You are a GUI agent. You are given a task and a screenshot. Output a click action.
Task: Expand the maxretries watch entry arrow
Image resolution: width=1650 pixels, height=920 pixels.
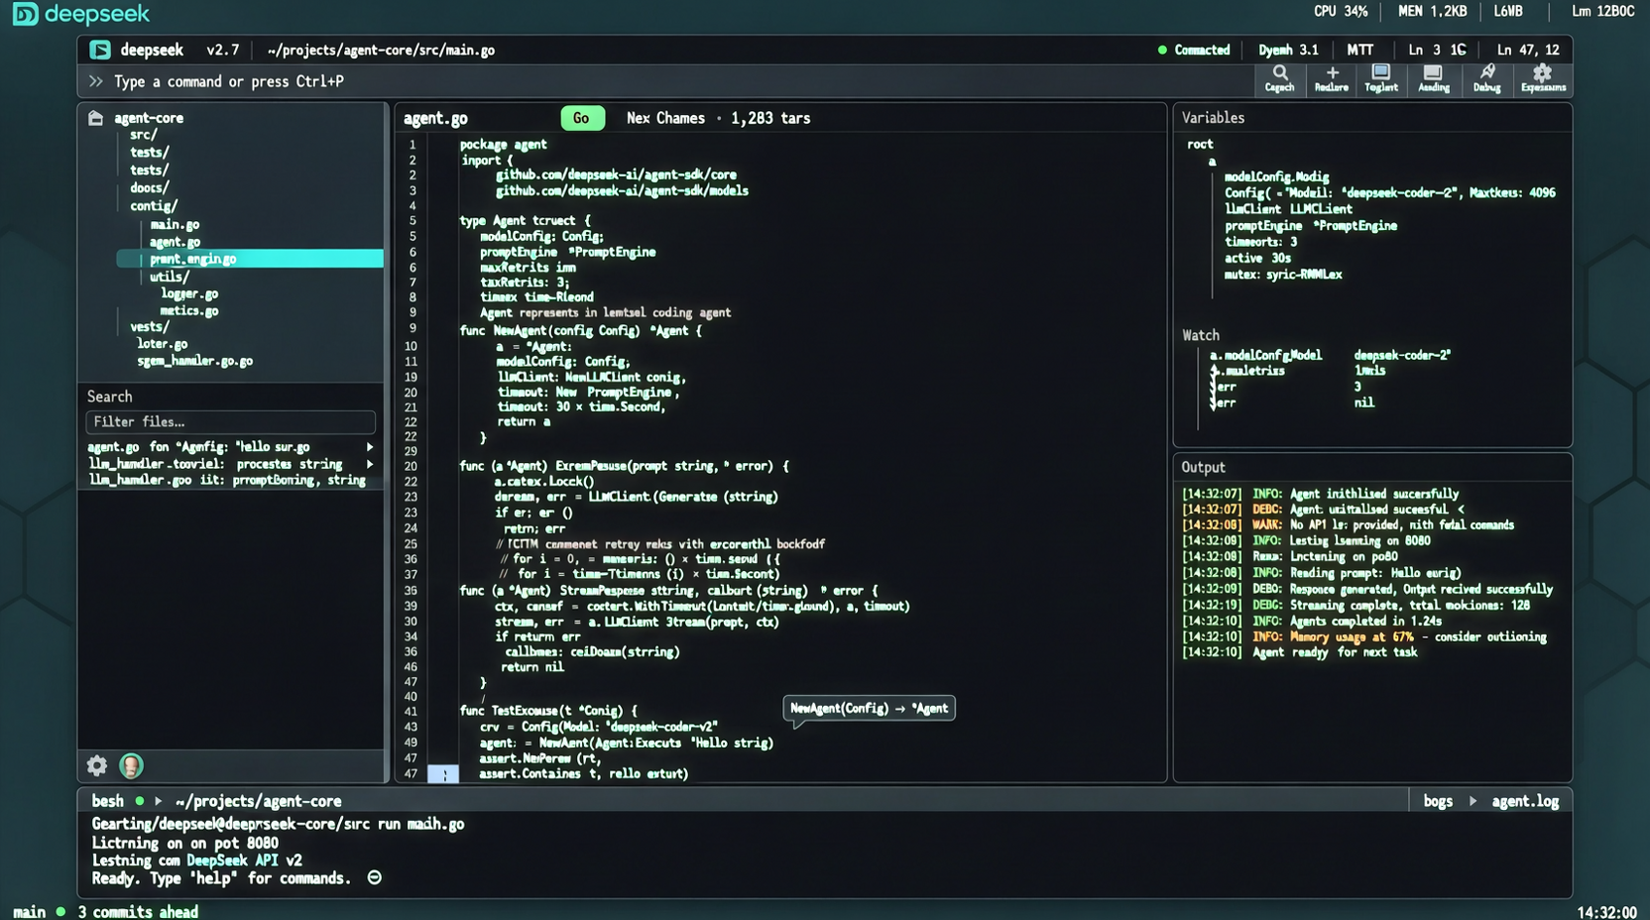point(1214,371)
